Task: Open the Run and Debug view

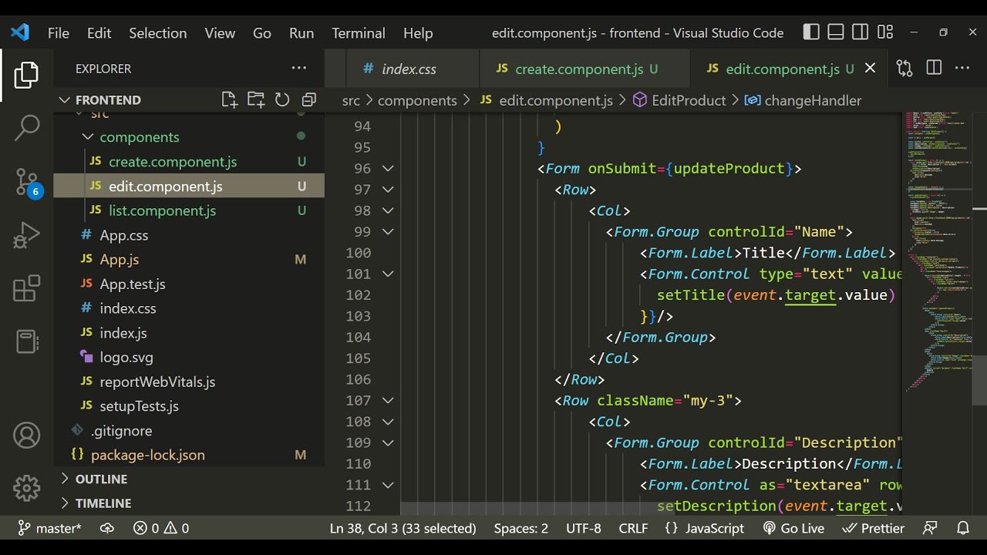Action: pyautogui.click(x=27, y=236)
